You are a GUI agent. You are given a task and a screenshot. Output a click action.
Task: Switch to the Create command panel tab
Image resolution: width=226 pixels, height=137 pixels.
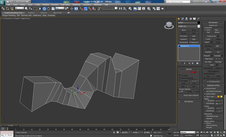[179, 19]
